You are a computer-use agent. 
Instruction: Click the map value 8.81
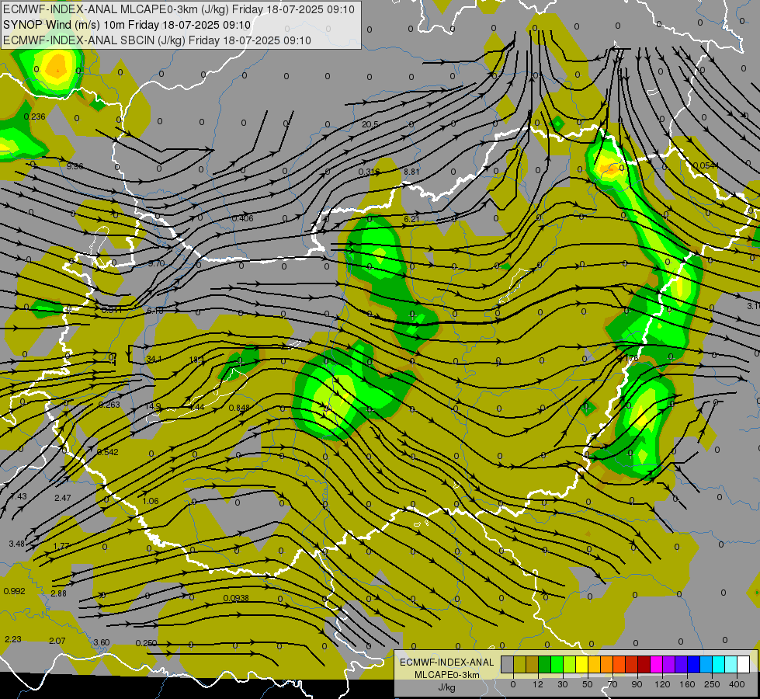click(x=411, y=172)
